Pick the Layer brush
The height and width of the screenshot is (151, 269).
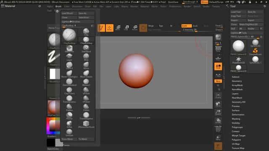click(x=69, y=57)
